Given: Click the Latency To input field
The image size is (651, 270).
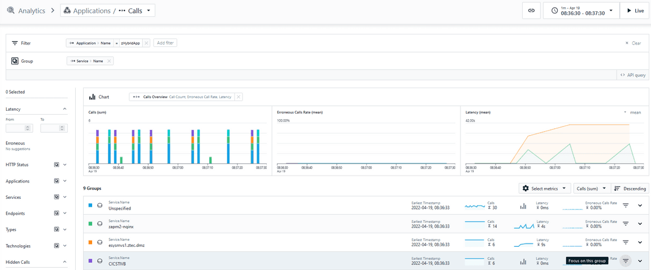Looking at the screenshot, I should coord(54,128).
